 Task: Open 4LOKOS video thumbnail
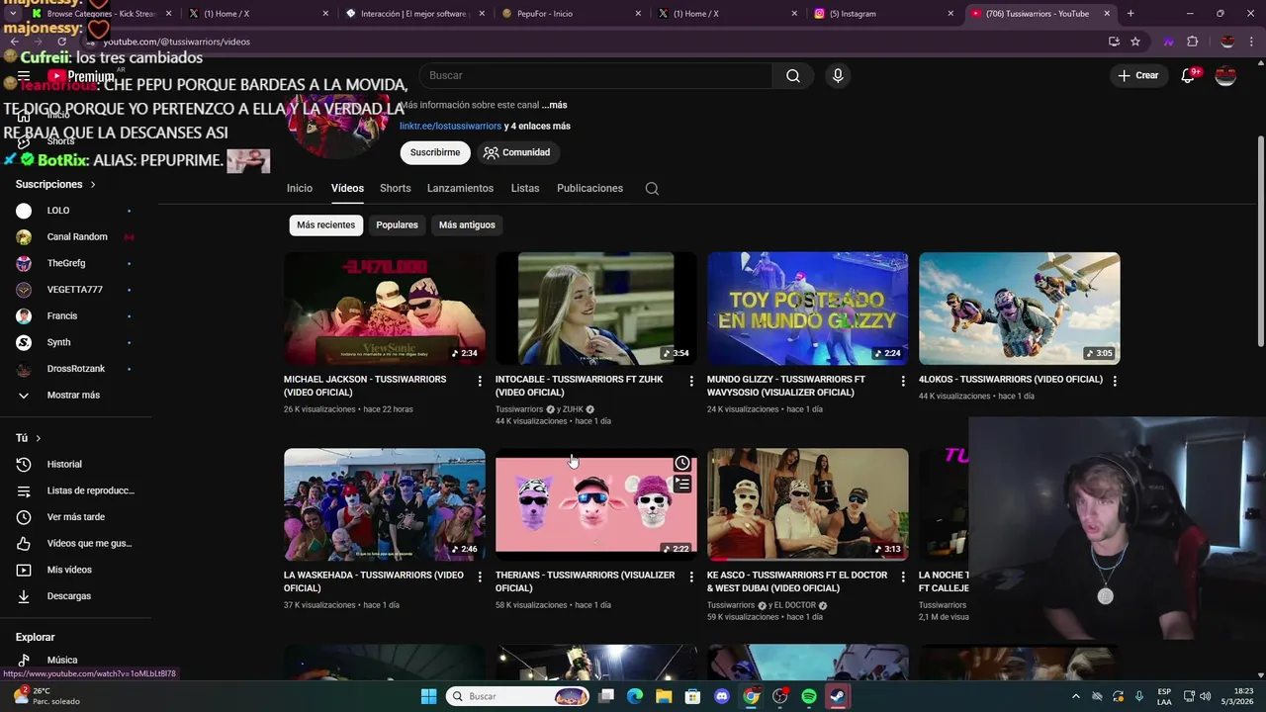click(1020, 309)
